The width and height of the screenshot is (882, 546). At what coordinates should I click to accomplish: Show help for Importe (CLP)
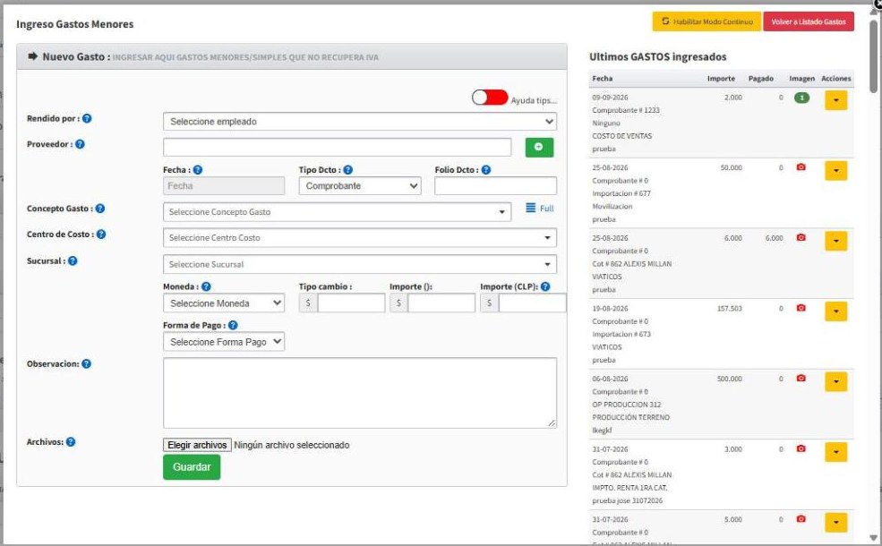click(545, 286)
